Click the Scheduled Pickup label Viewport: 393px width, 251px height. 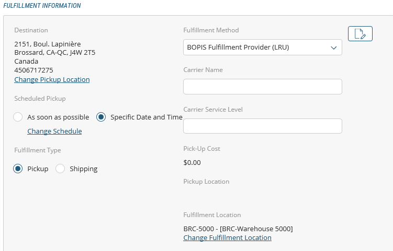40,98
